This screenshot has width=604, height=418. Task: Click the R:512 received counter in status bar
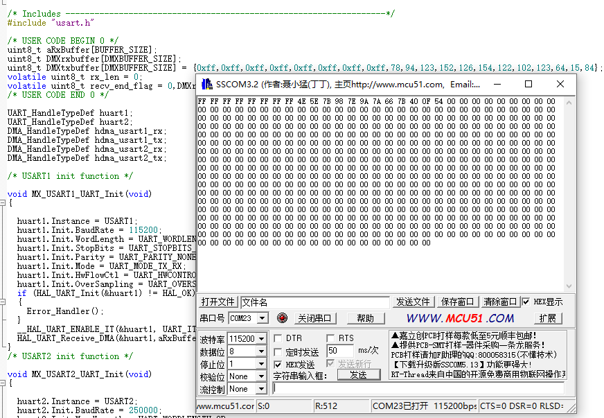[x=341, y=406]
